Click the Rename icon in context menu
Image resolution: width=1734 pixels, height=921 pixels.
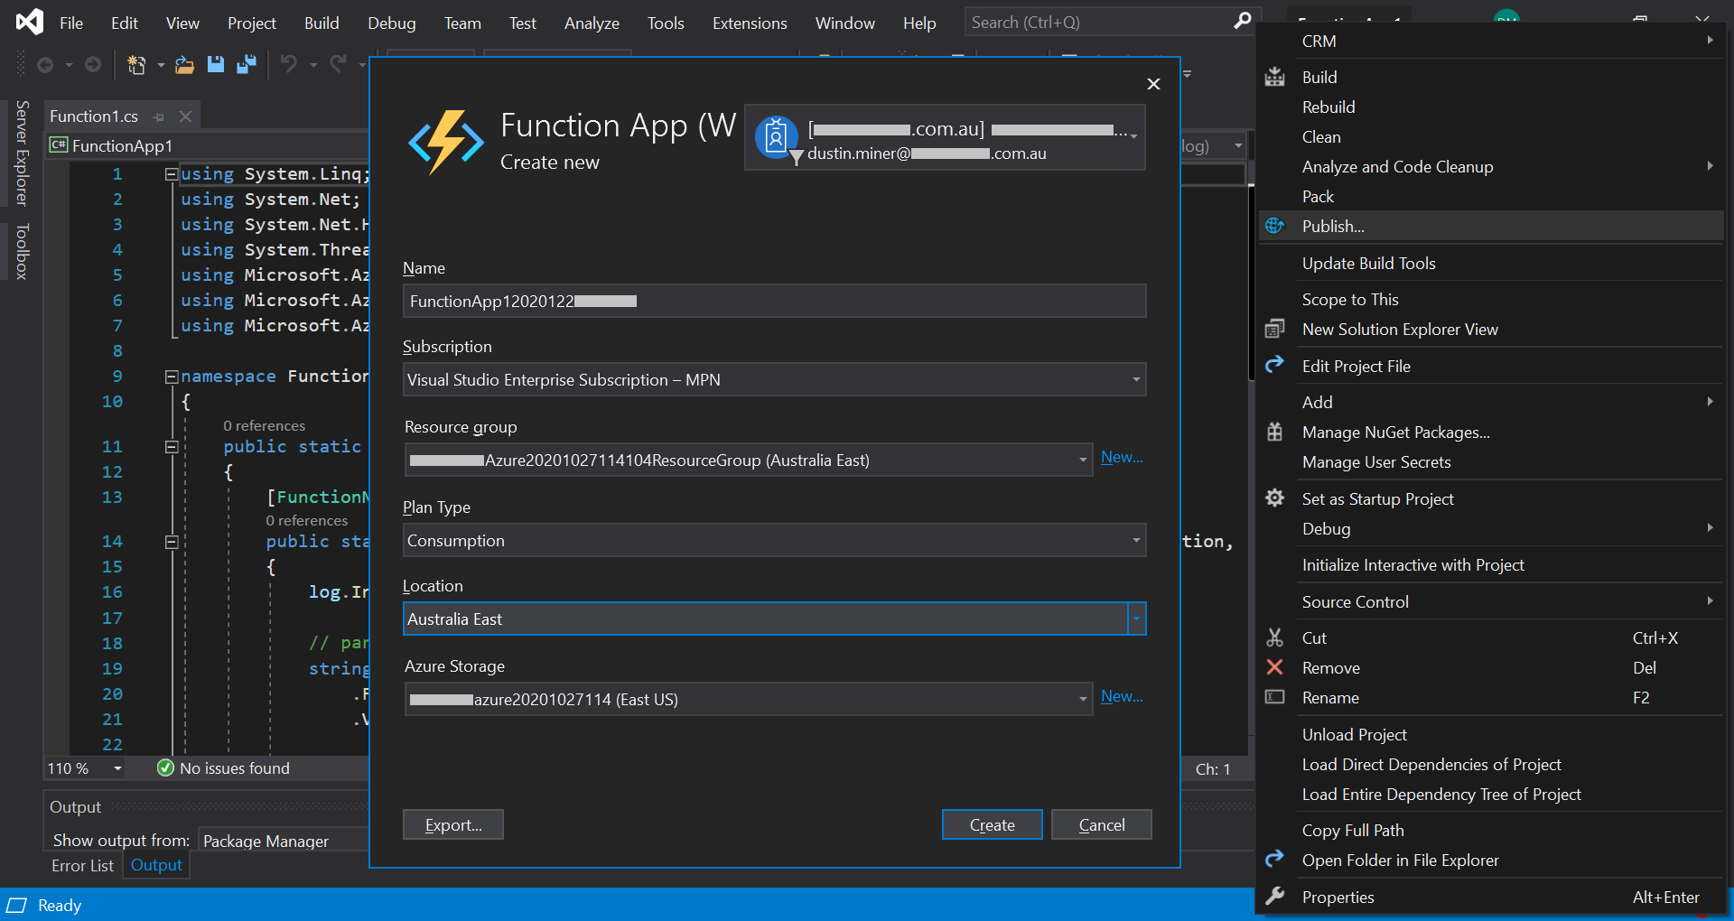point(1274,697)
